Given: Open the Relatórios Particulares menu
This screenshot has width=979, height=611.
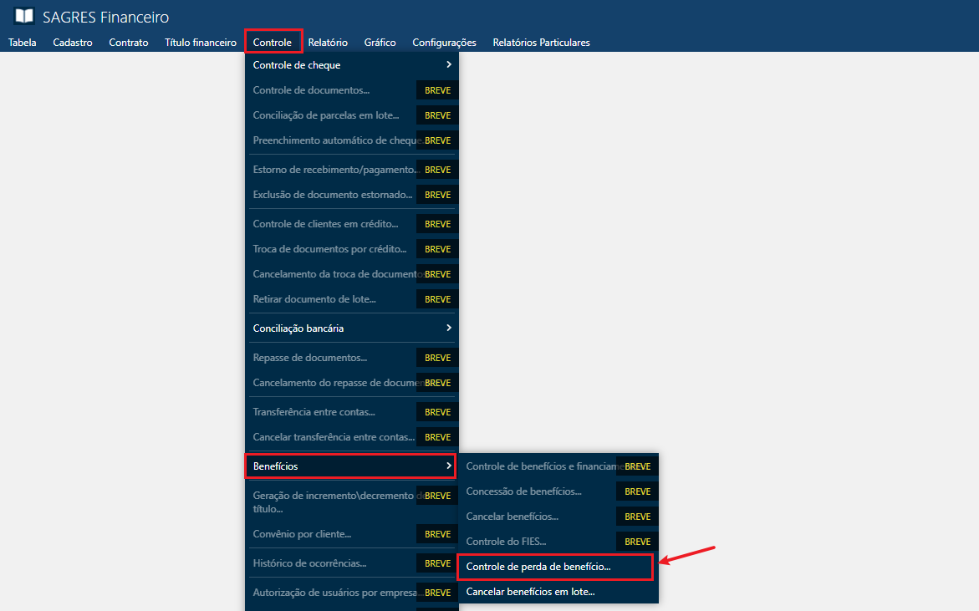Looking at the screenshot, I should point(541,42).
